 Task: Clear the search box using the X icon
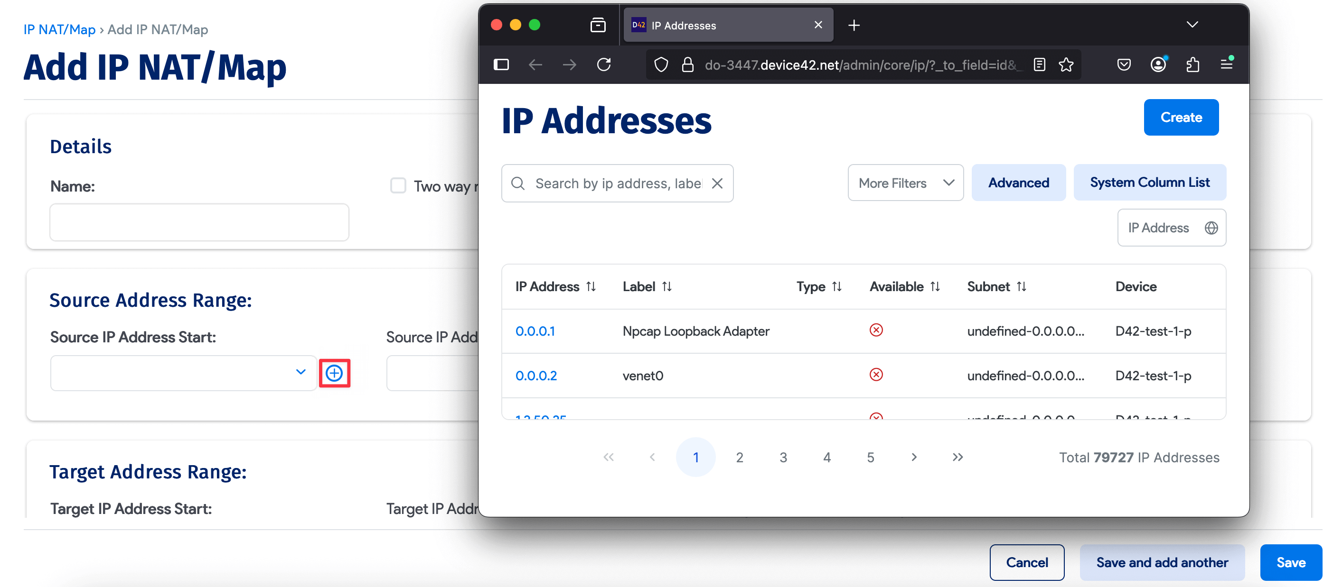pos(718,183)
